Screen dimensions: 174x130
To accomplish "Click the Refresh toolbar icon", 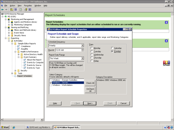I will pos(21,10).
